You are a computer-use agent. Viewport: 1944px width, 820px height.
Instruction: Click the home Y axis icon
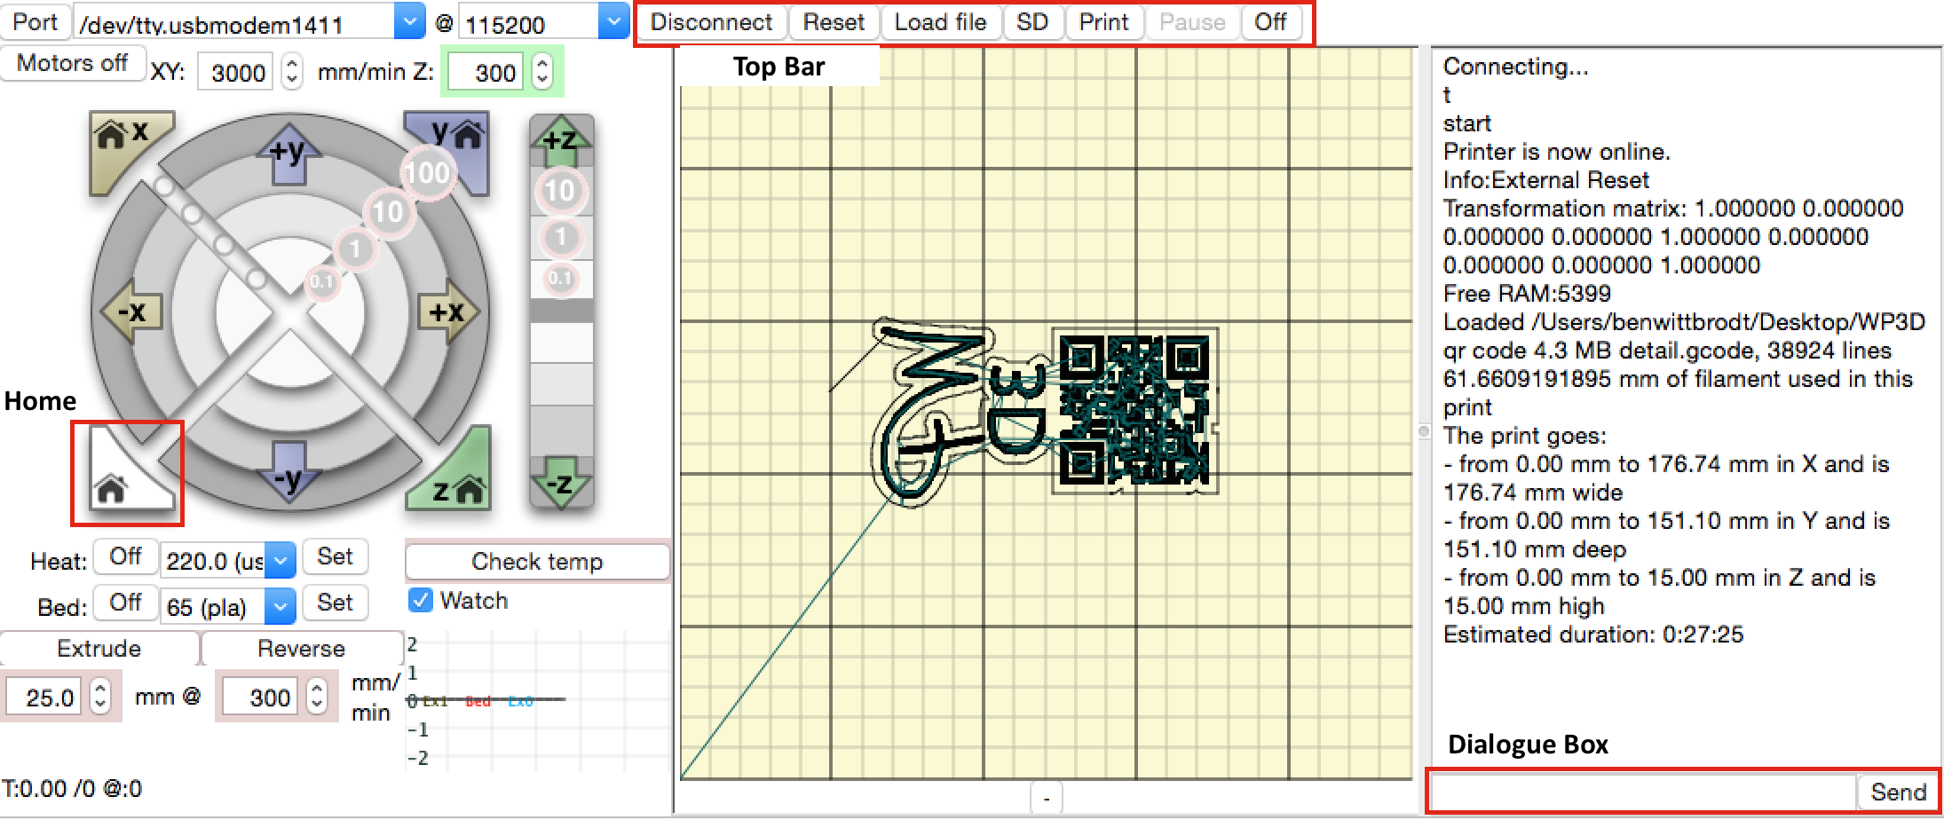(x=454, y=140)
